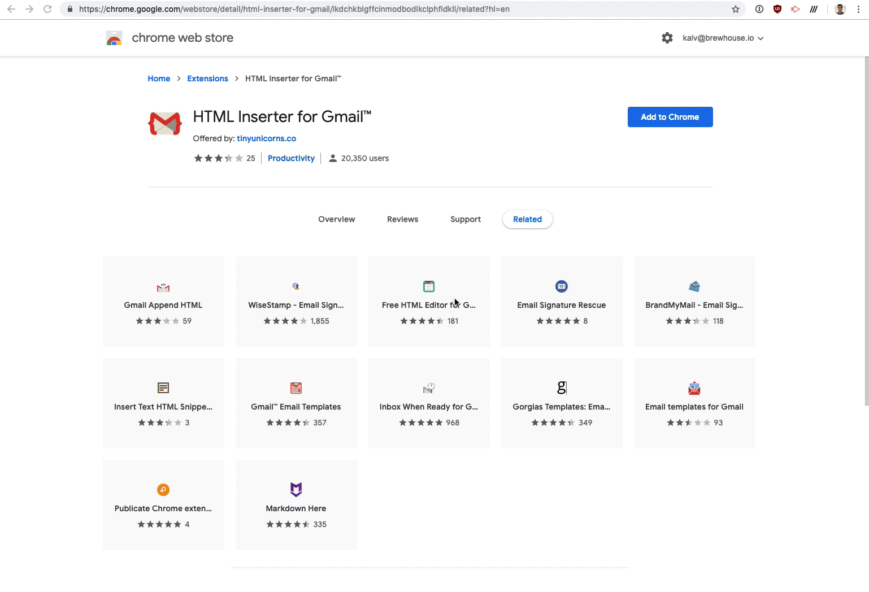Click Insert Text HTML Snippet icon
The width and height of the screenshot is (869, 592).
click(x=163, y=388)
